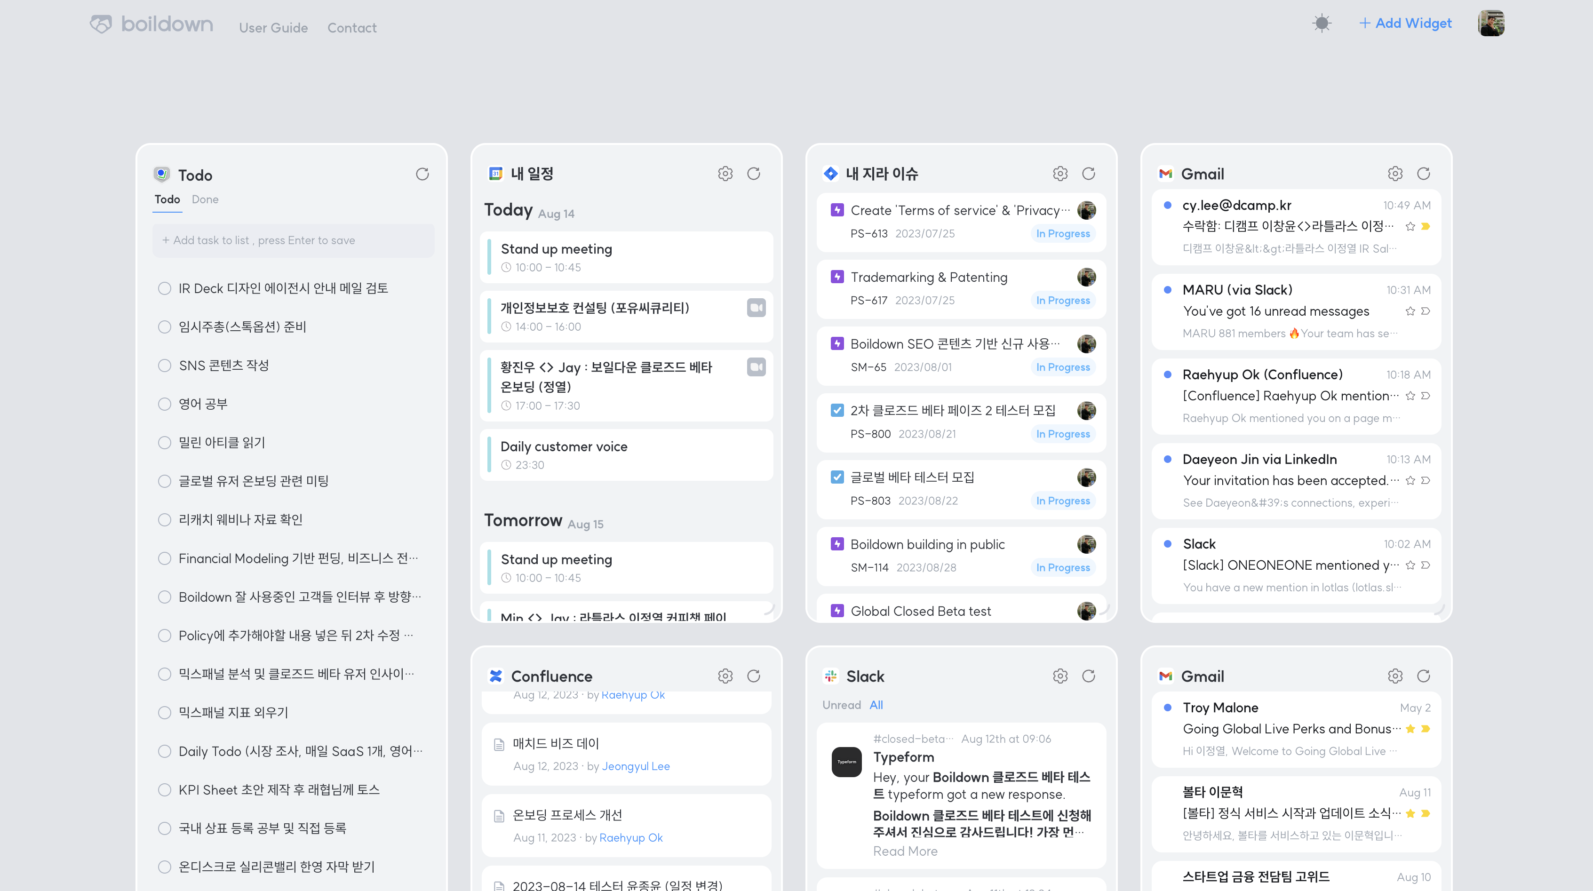
Task: Open Slack widget settings gear
Action: coord(1060,676)
